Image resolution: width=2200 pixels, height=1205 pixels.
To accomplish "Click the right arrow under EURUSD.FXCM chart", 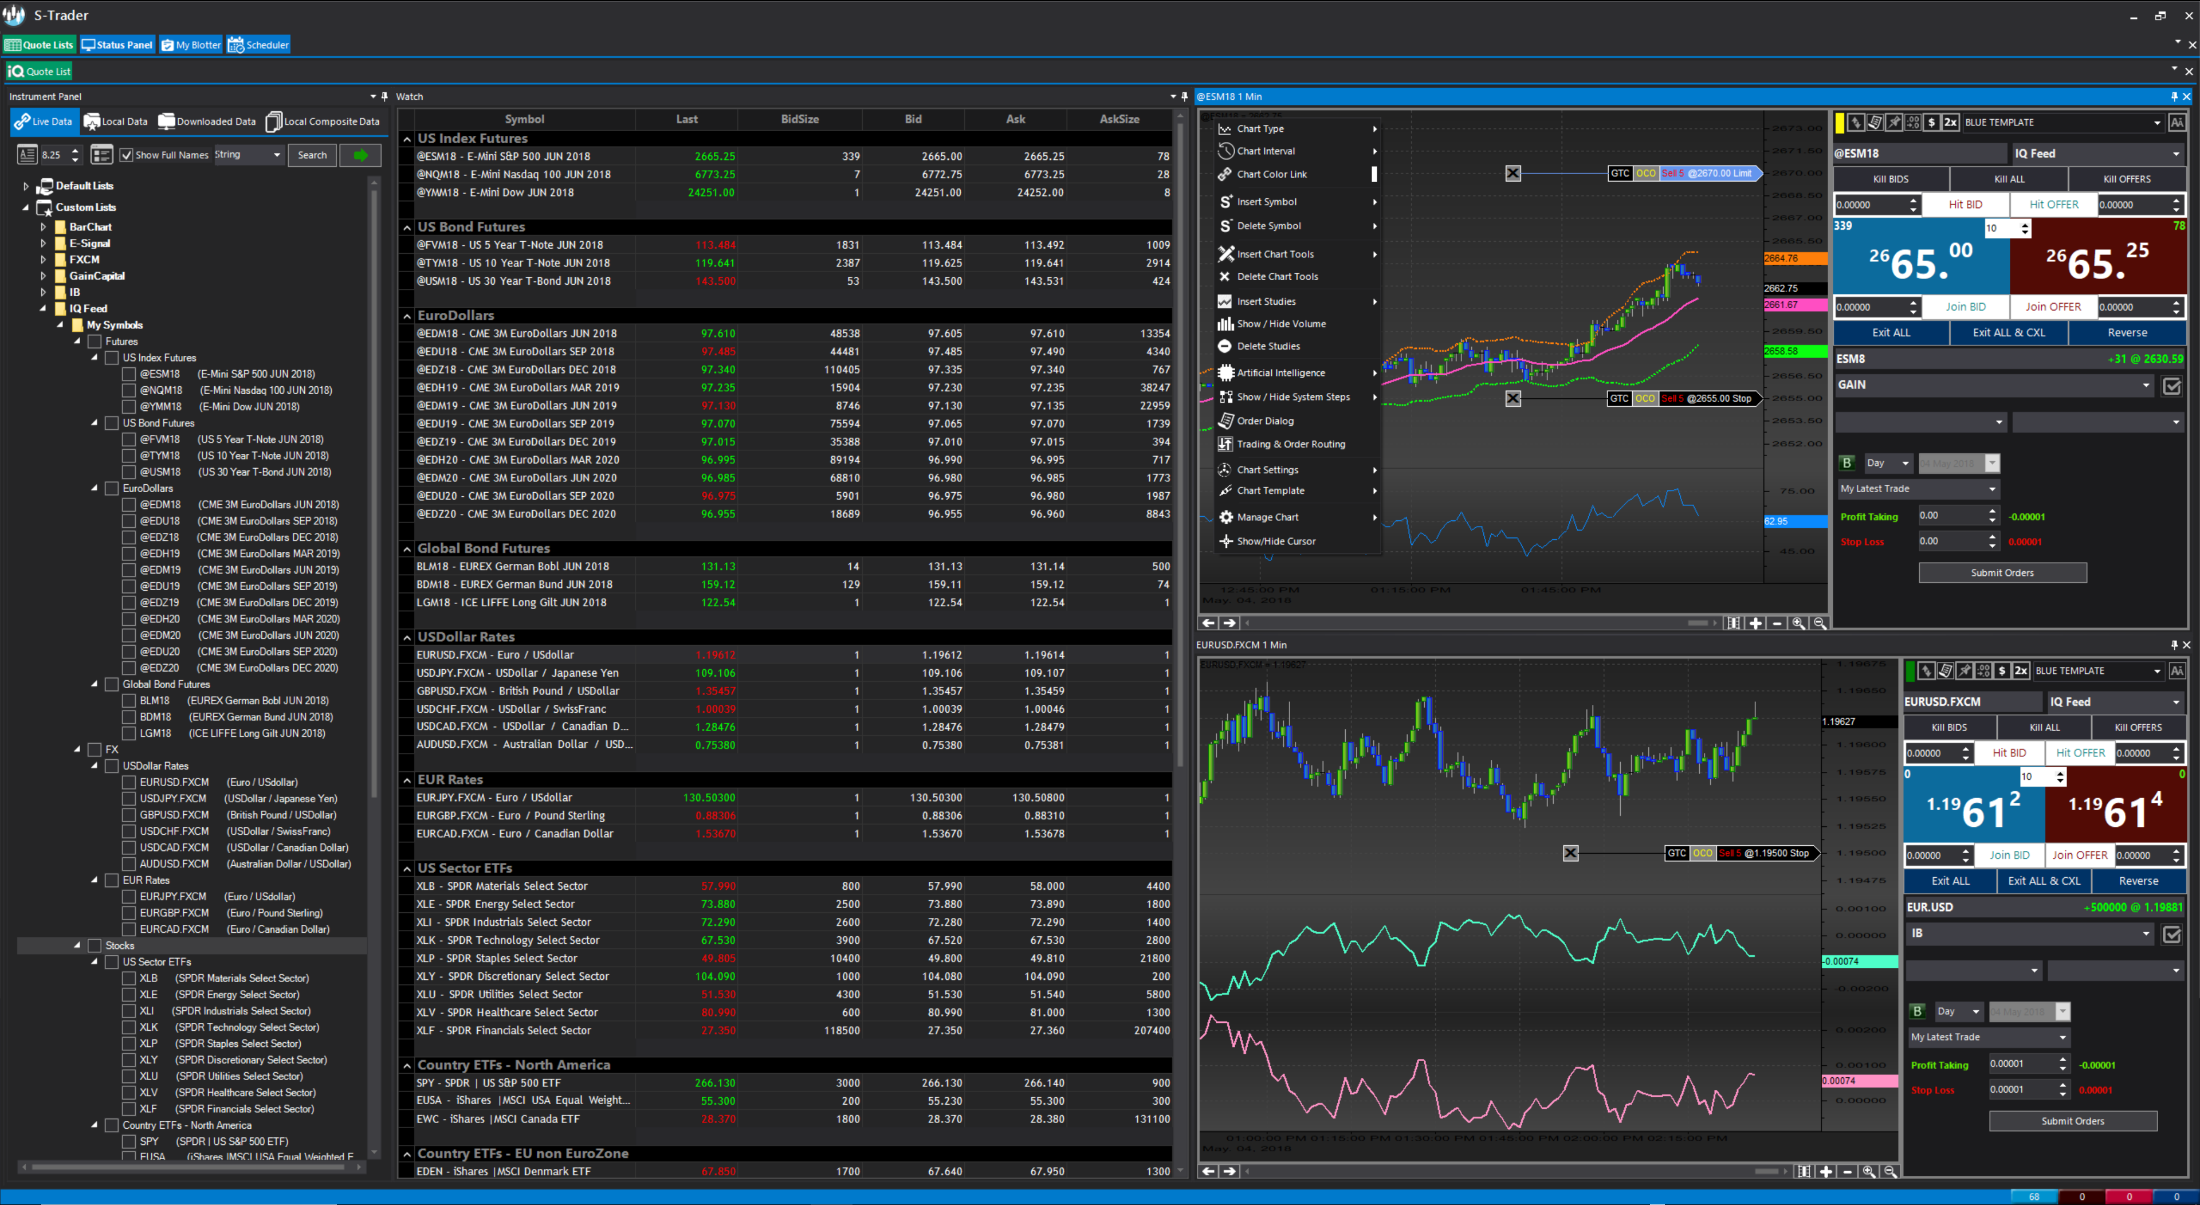I will click(1230, 1172).
